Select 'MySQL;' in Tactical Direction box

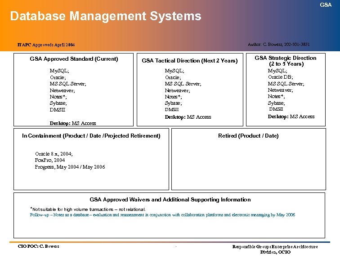tap(174, 71)
